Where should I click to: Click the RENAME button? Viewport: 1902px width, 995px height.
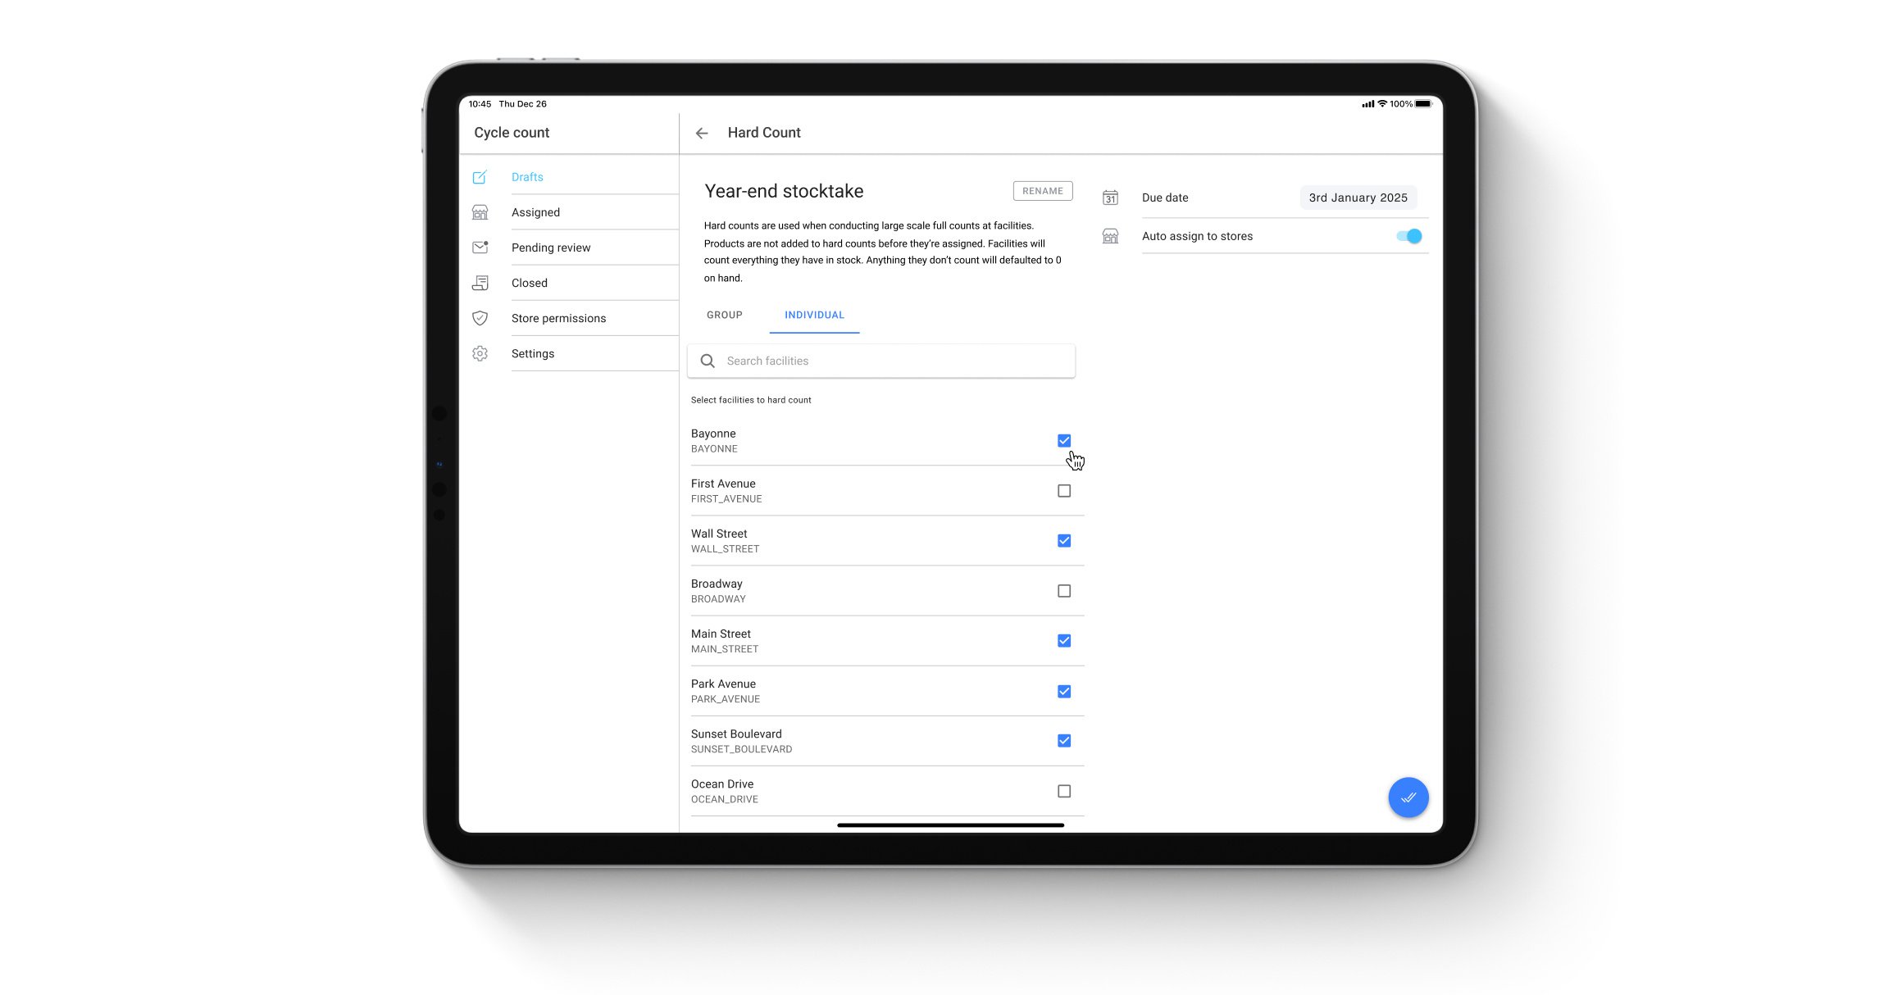[x=1044, y=190]
